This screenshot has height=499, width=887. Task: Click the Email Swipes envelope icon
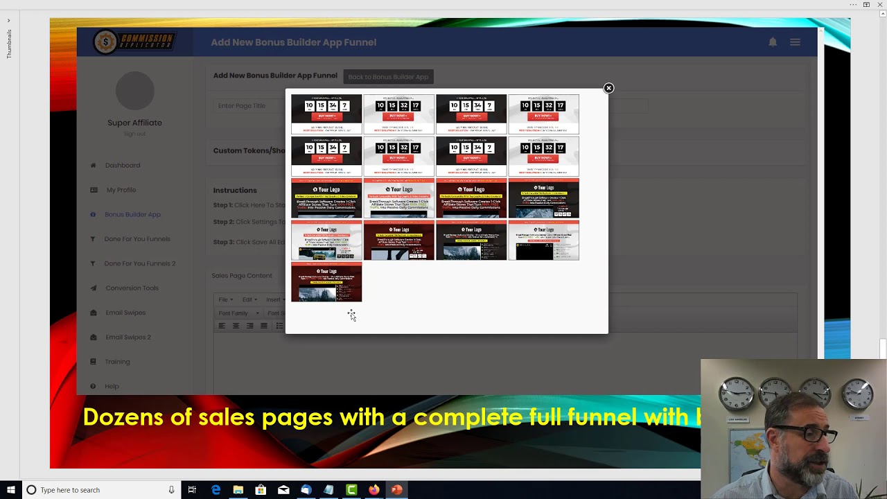[x=93, y=313]
